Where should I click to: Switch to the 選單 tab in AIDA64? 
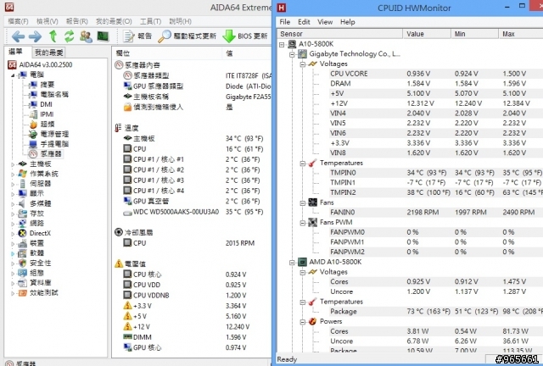[15, 52]
